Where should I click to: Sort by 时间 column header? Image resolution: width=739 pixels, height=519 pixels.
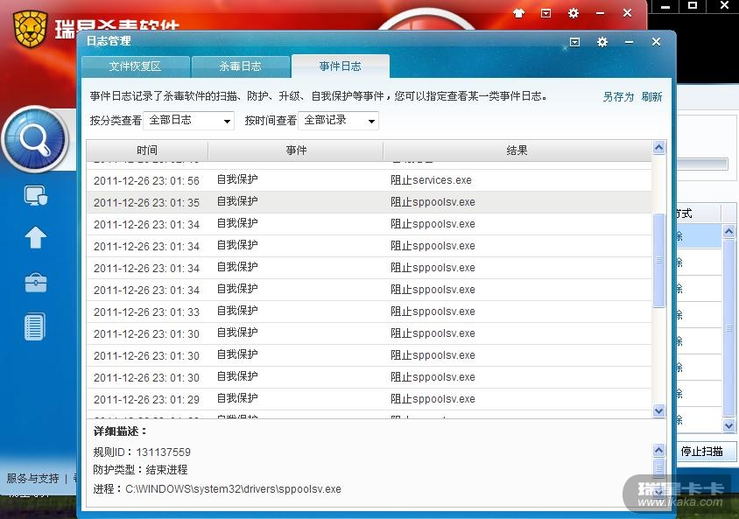coord(147,151)
